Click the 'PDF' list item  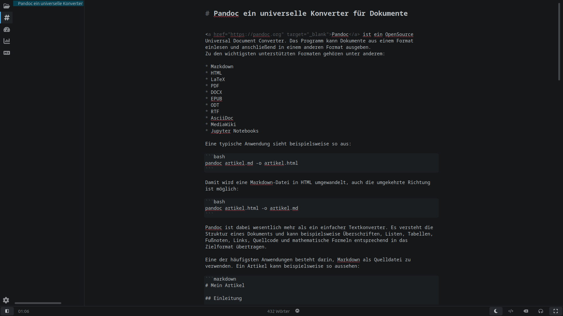[215, 86]
